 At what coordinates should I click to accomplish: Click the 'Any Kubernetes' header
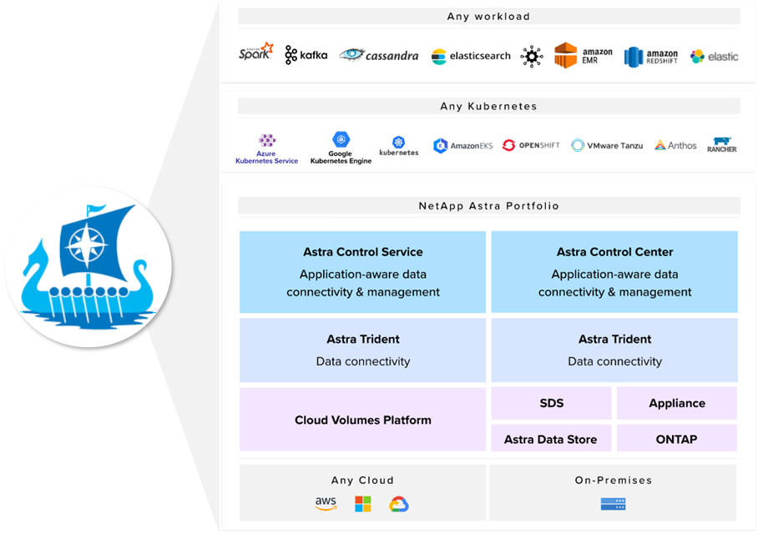coord(488,106)
